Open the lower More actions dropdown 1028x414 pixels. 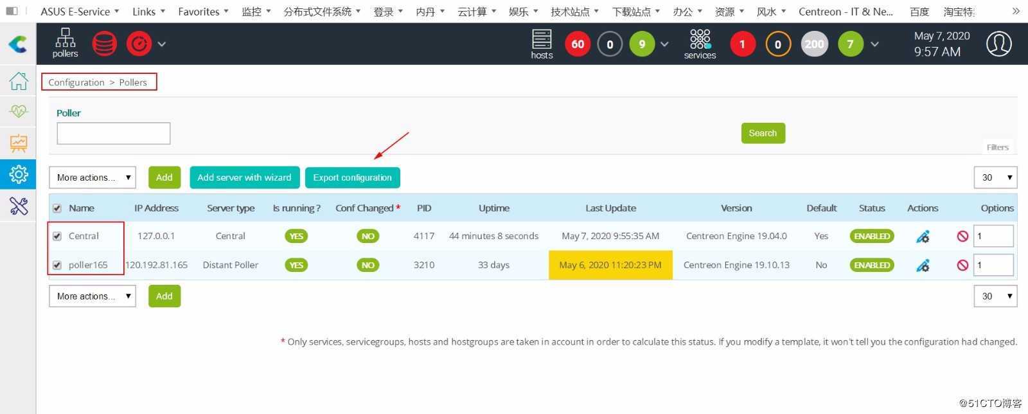click(x=93, y=296)
